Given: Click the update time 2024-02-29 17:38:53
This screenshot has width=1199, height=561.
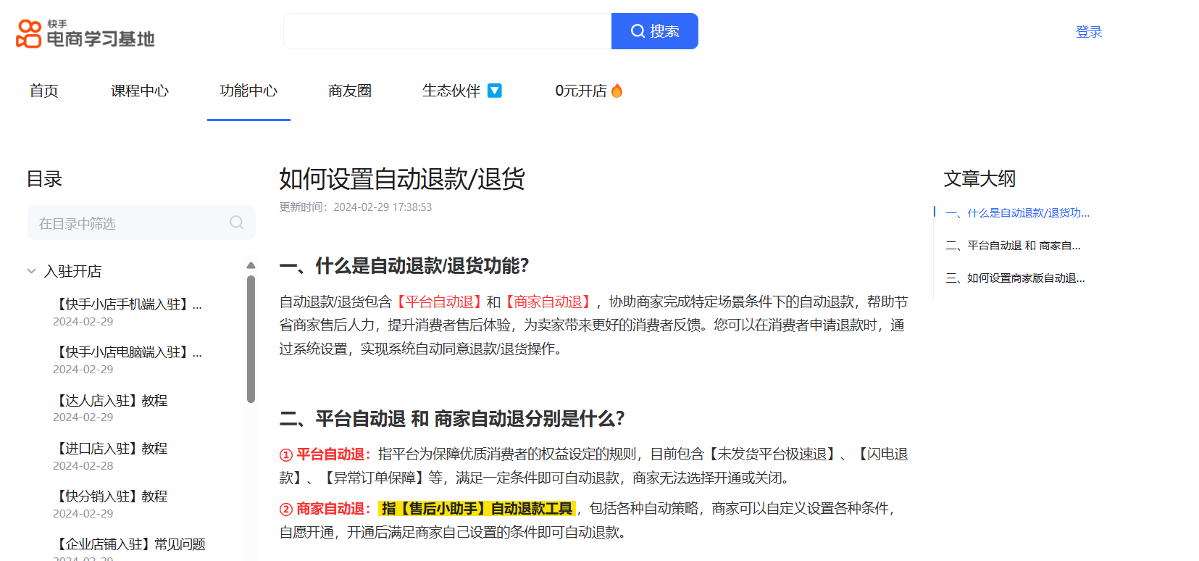Looking at the screenshot, I should [x=383, y=207].
